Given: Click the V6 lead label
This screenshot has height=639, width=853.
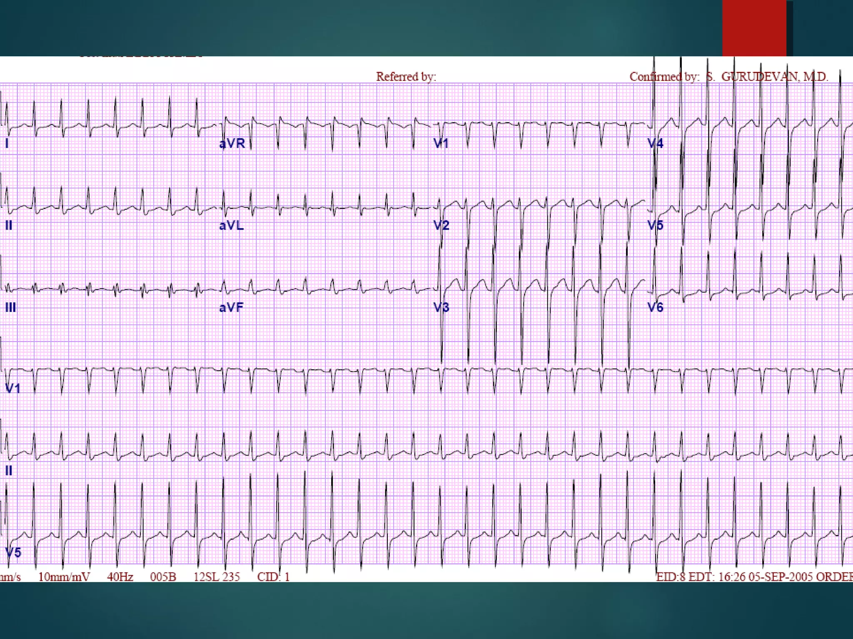Looking at the screenshot, I should pyautogui.click(x=656, y=307).
